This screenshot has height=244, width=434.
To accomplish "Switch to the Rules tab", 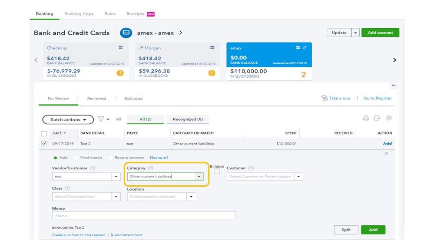I will pyautogui.click(x=110, y=14).
